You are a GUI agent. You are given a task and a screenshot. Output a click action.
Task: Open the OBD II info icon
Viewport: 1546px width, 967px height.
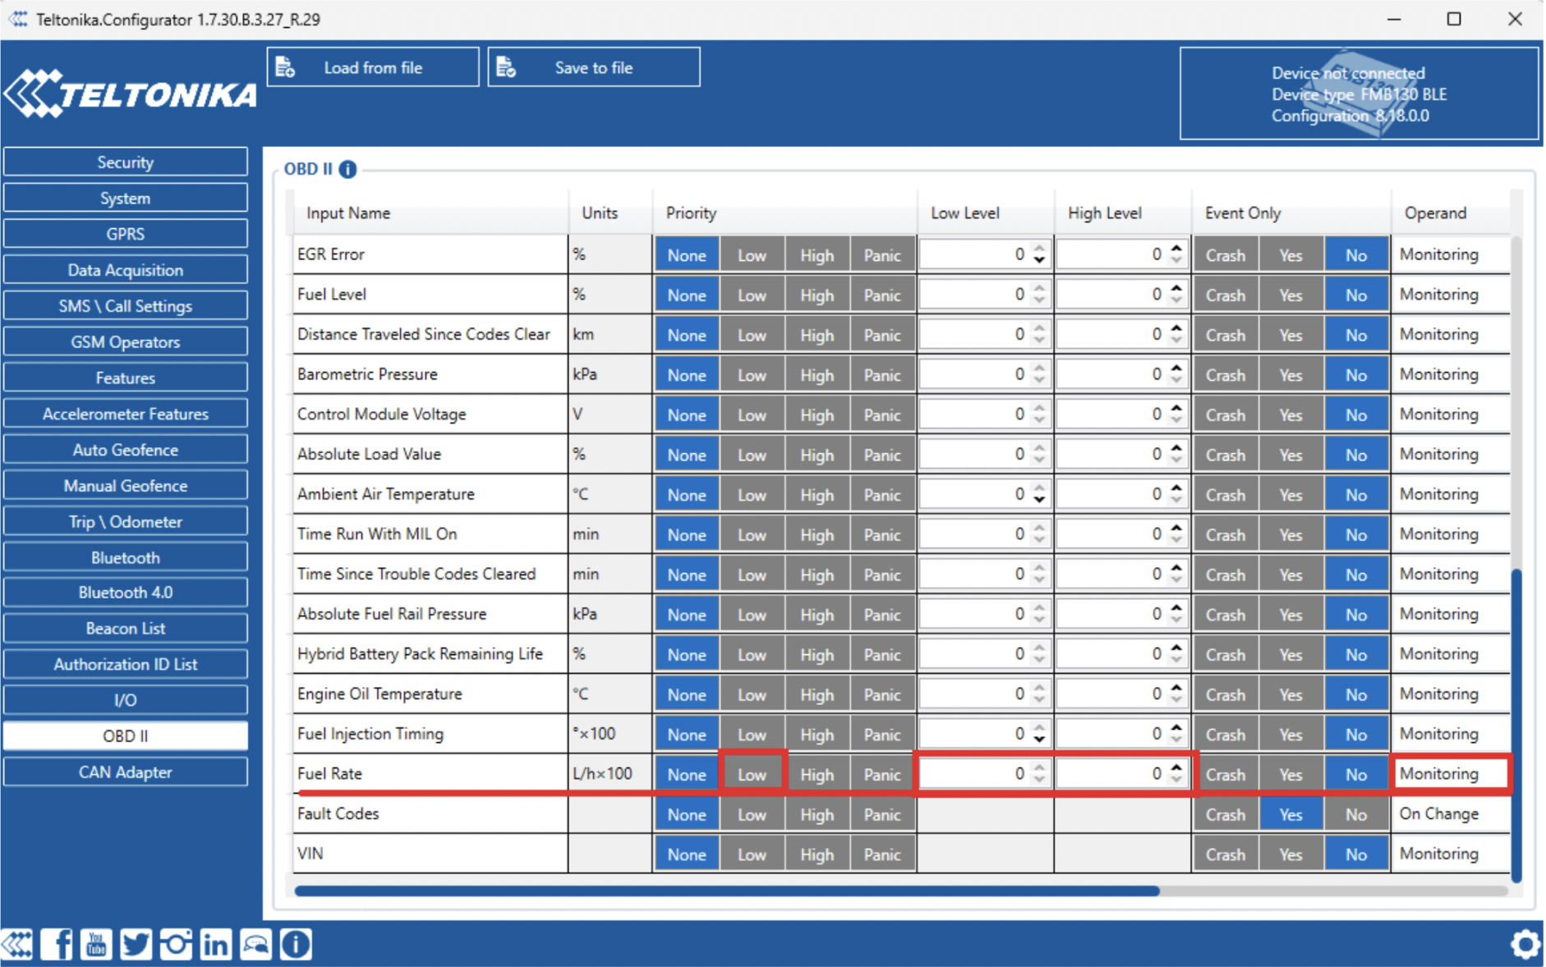(x=347, y=169)
